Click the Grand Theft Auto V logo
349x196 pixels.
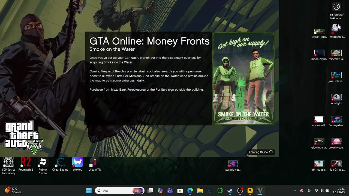[24, 137]
